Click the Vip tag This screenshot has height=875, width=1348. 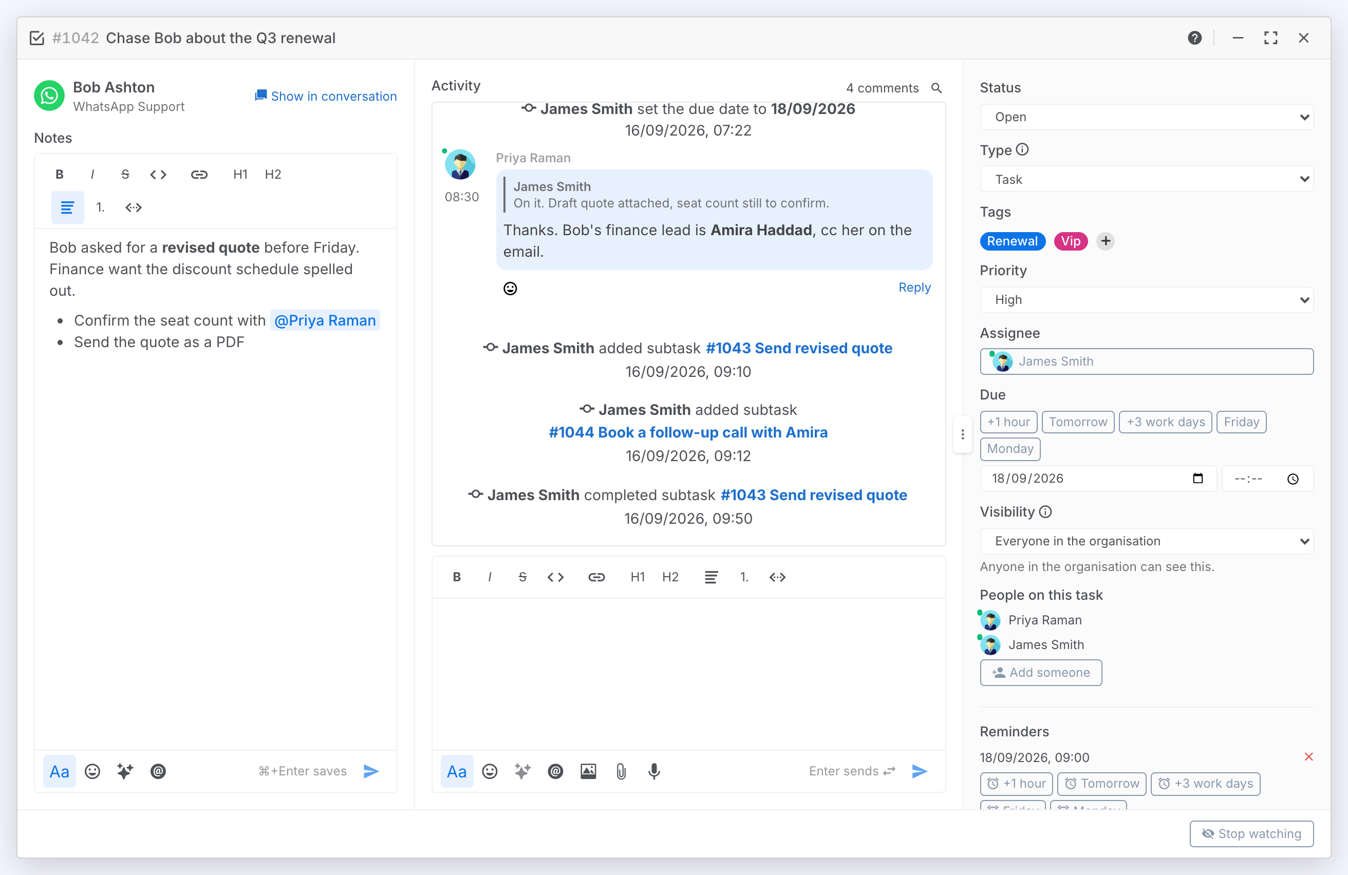point(1071,241)
